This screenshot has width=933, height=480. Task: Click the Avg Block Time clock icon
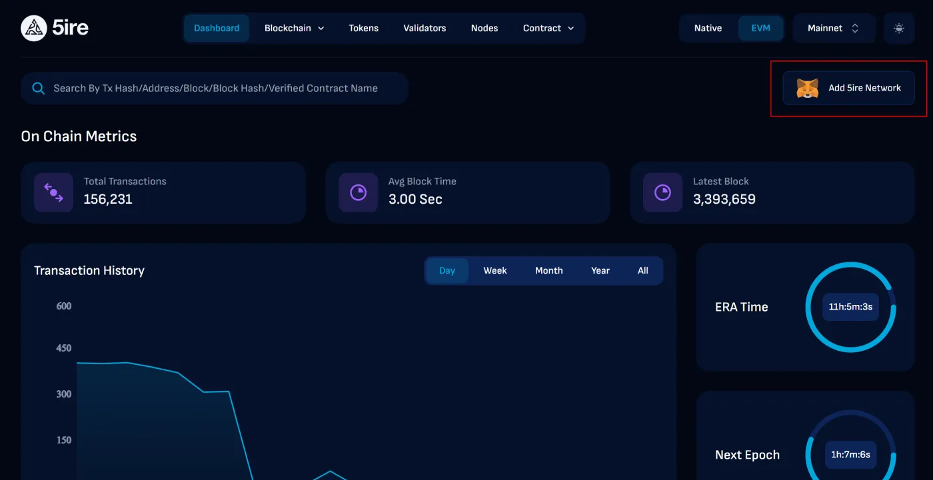(358, 192)
